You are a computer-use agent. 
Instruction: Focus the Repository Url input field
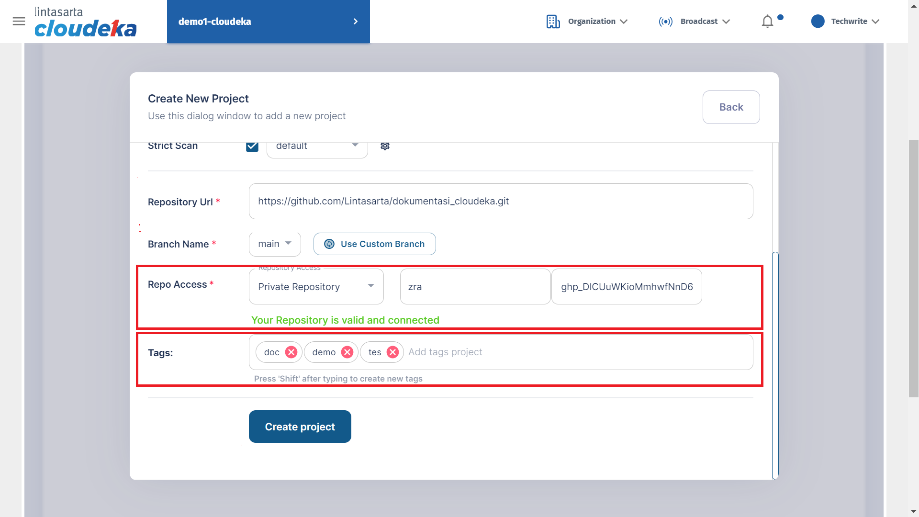501,202
